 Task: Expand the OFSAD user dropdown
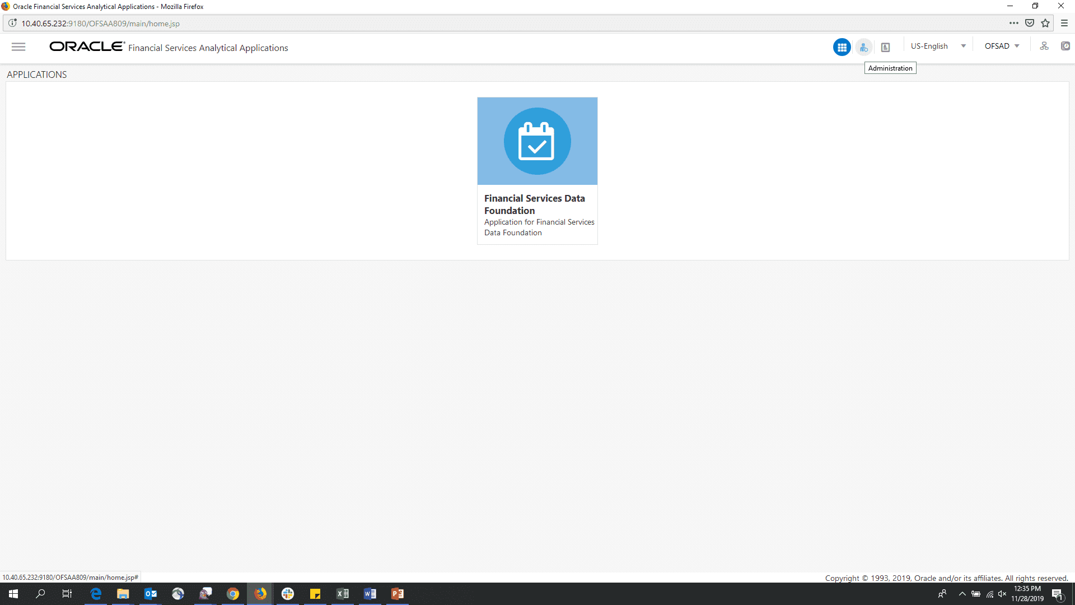pos(1002,46)
